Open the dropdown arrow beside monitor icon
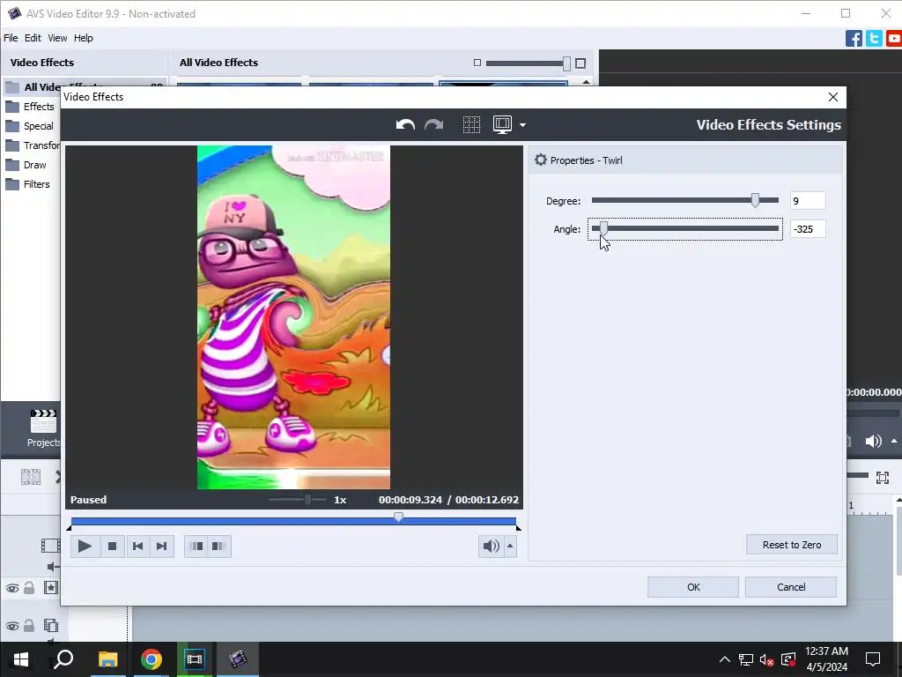Screen dimensions: 902x677 [522, 125]
